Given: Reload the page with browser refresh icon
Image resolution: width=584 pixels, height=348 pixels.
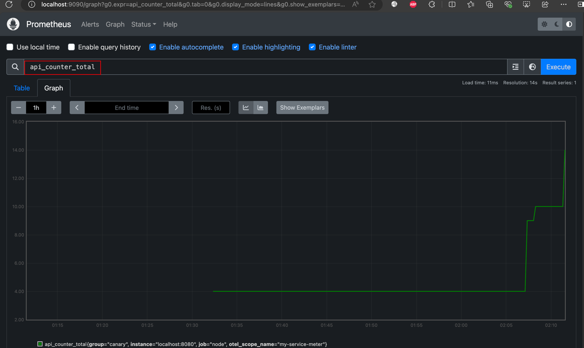Looking at the screenshot, I should 9,4.
